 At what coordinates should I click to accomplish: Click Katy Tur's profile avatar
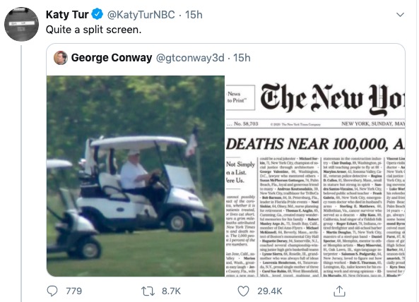point(22,24)
